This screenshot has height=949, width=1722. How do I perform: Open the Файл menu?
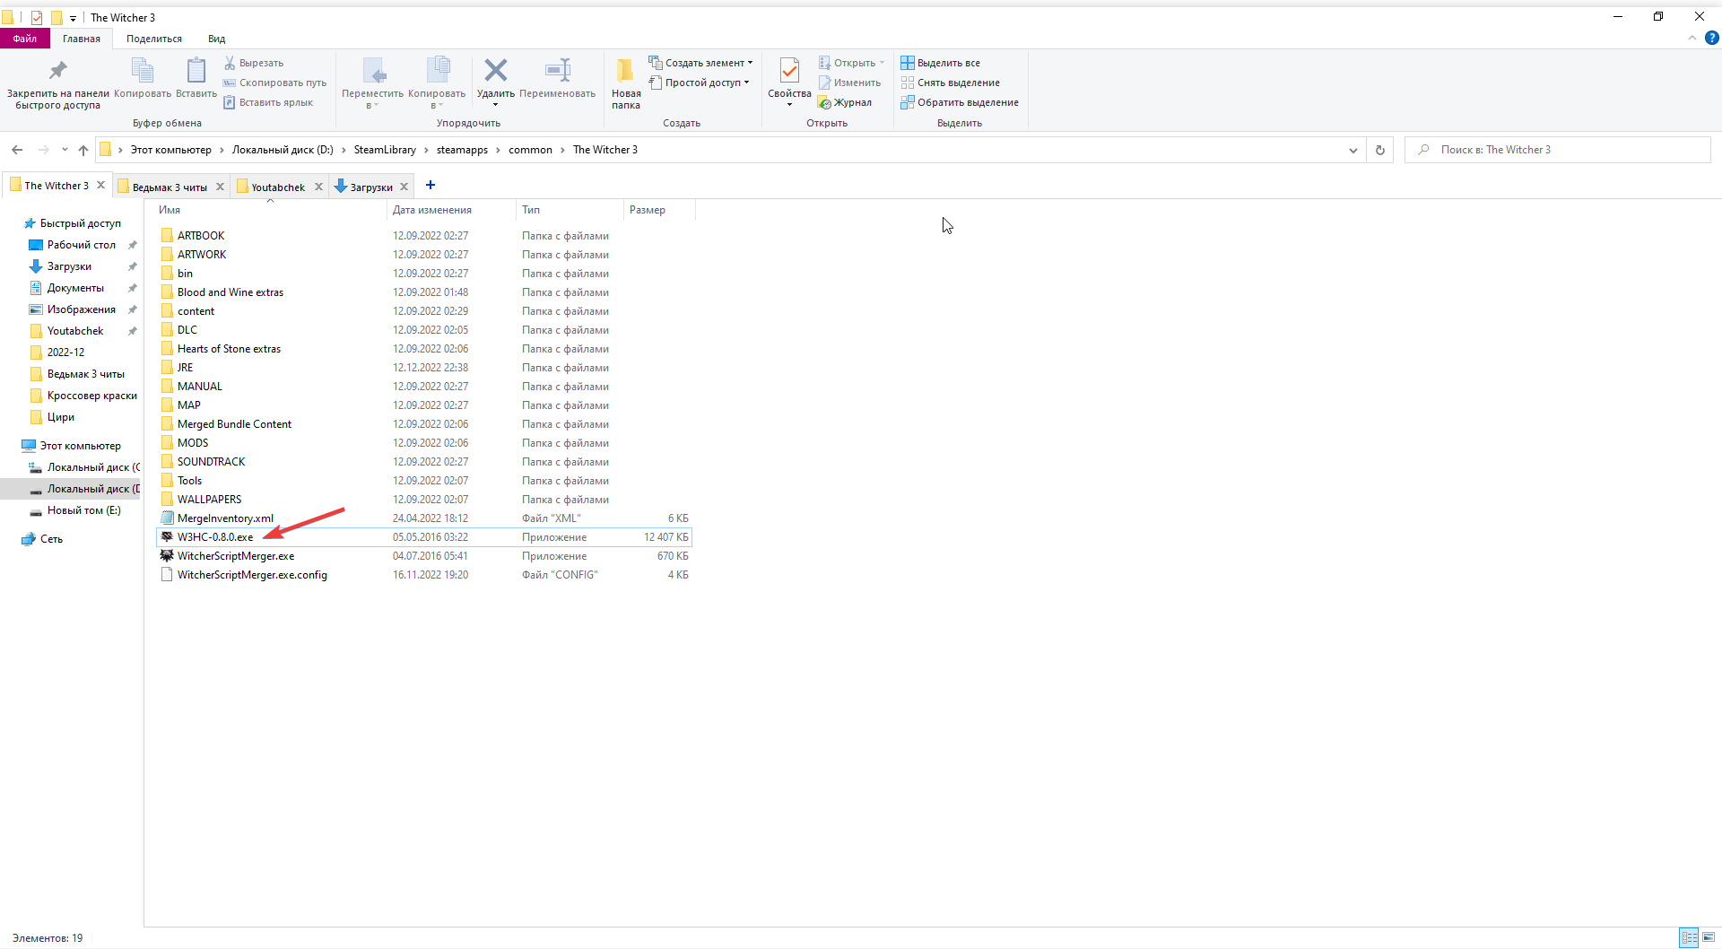coord(25,39)
